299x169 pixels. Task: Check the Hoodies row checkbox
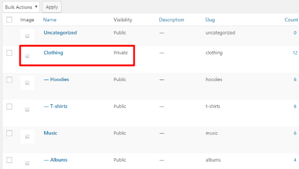tap(9, 80)
